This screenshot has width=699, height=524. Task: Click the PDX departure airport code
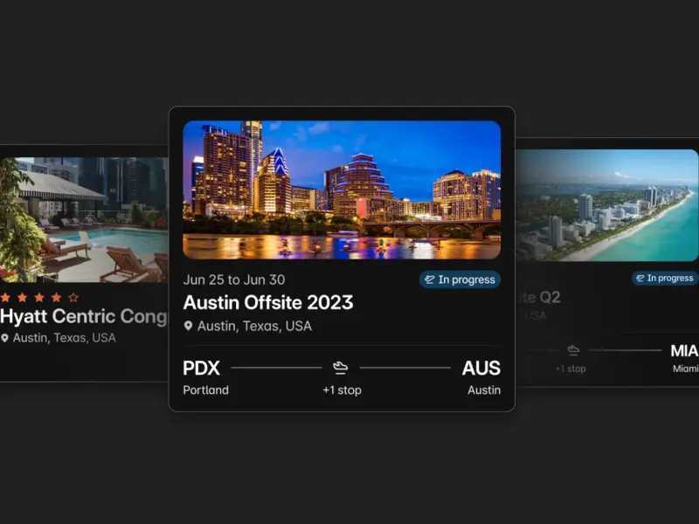tap(202, 368)
